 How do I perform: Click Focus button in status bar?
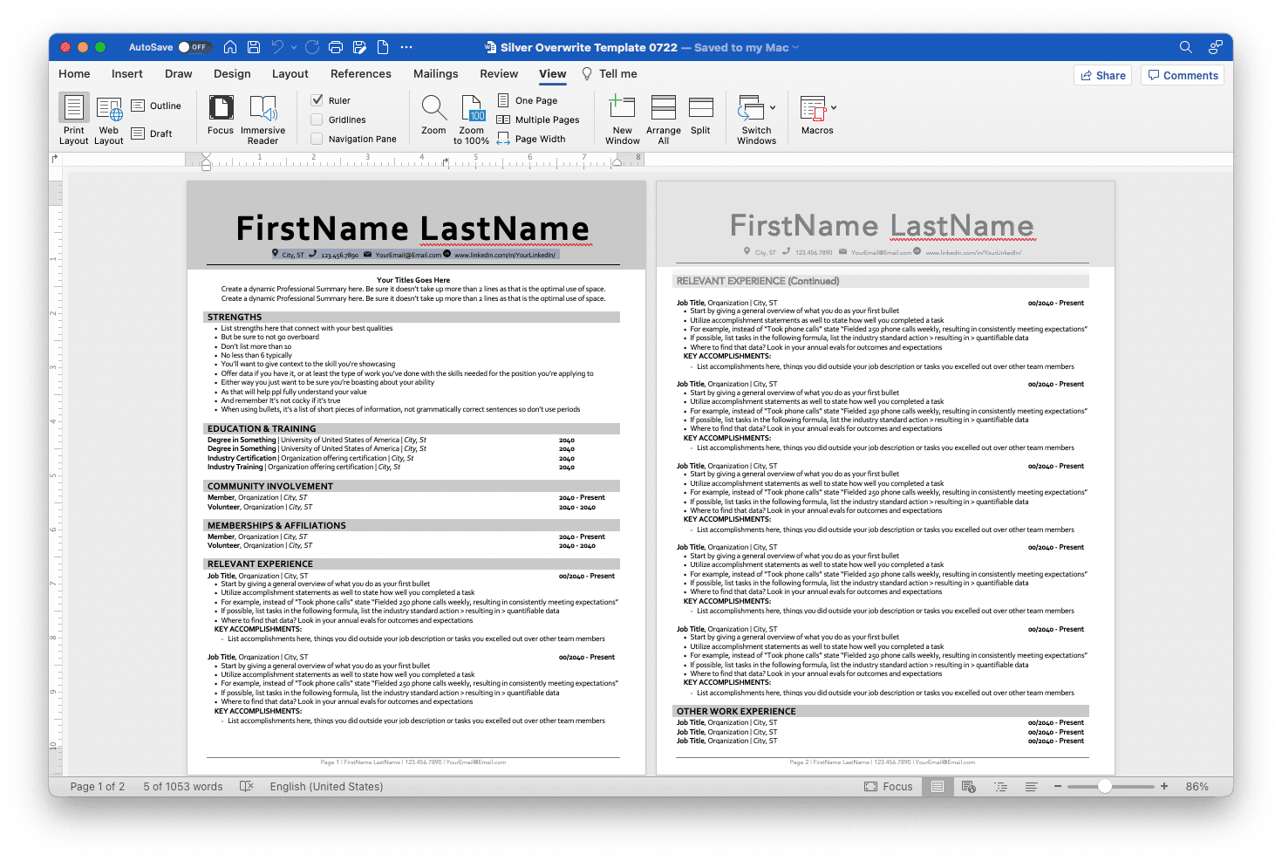click(889, 786)
